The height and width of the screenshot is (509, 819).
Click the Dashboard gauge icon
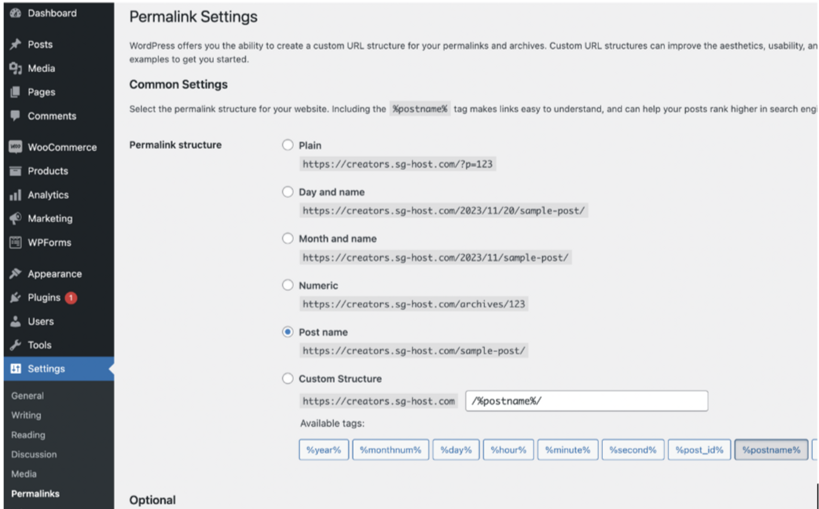point(15,13)
